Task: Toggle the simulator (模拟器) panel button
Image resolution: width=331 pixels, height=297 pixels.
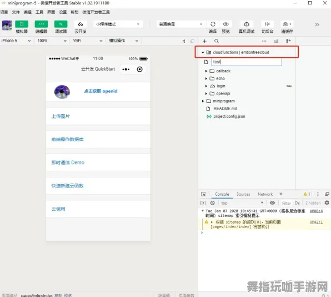Action: 22,24
